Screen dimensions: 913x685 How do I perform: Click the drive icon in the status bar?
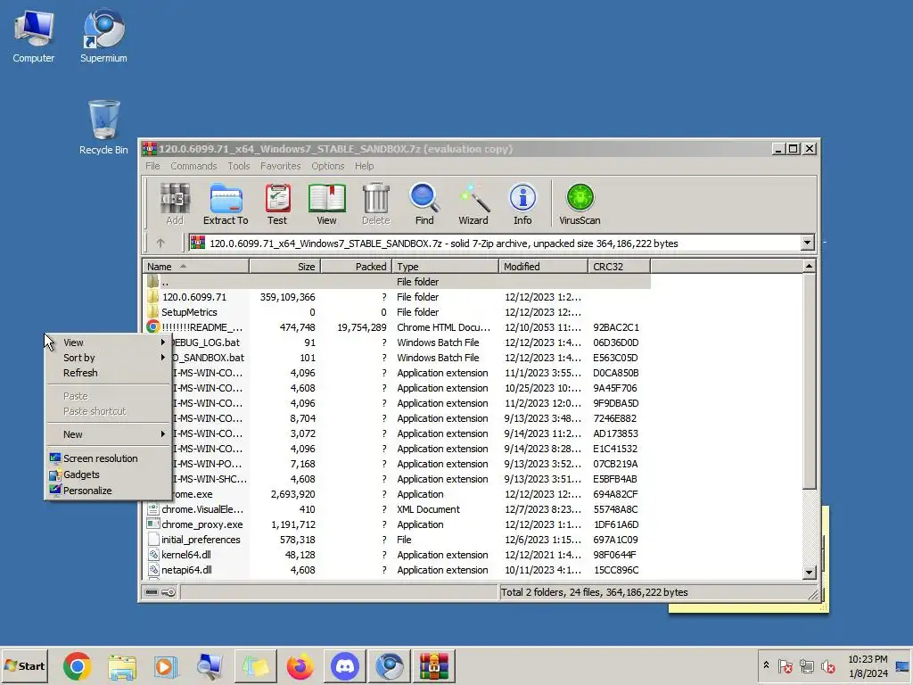(152, 592)
